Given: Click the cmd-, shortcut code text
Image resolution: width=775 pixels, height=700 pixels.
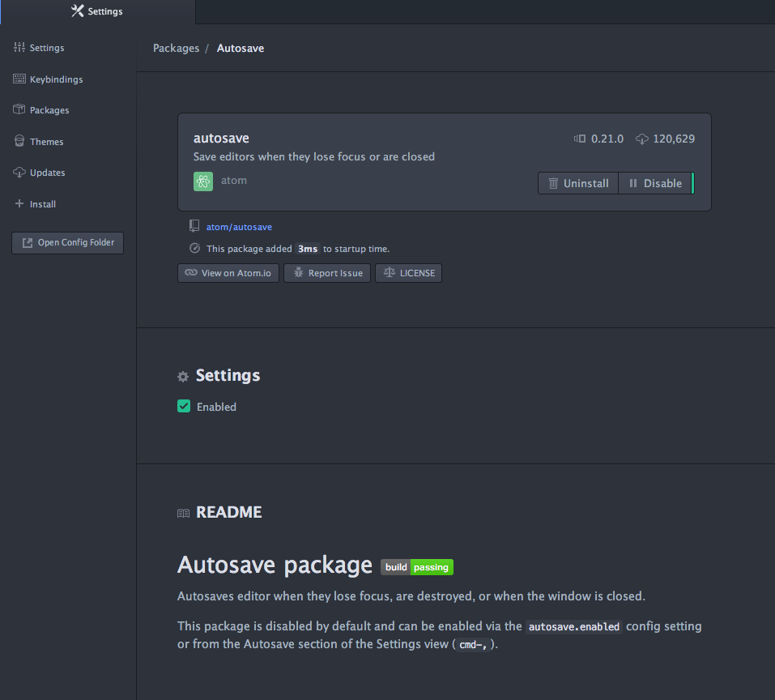Looking at the screenshot, I should [x=473, y=645].
